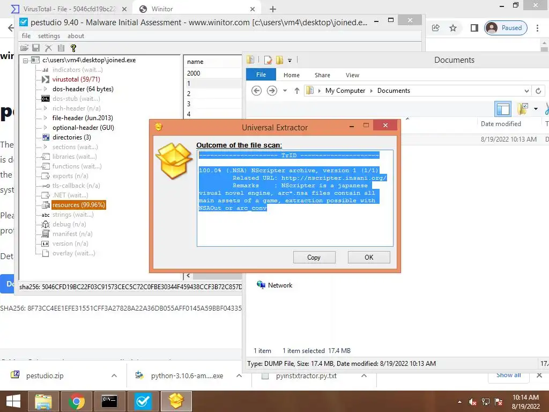The height and width of the screenshot is (412, 549).
Task: Click the save icon in pestudio toolbar
Action: click(36, 48)
